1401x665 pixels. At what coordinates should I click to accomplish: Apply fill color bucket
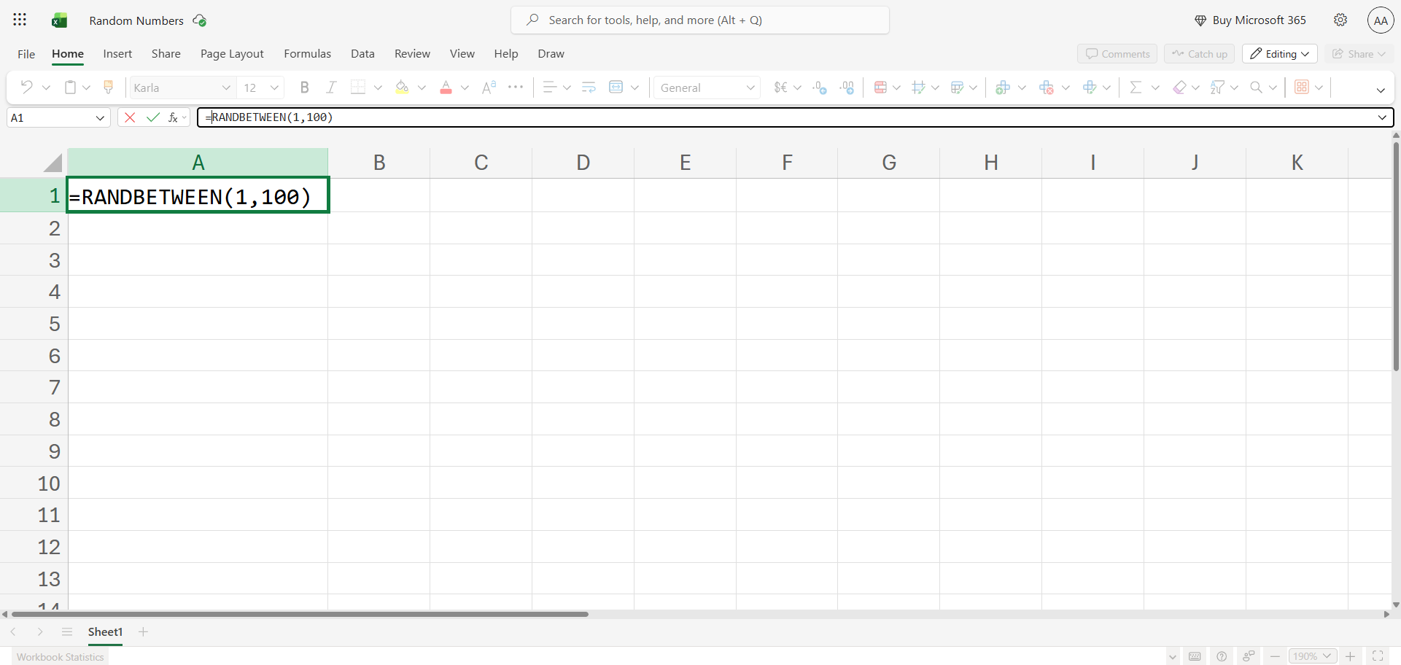[402, 87]
